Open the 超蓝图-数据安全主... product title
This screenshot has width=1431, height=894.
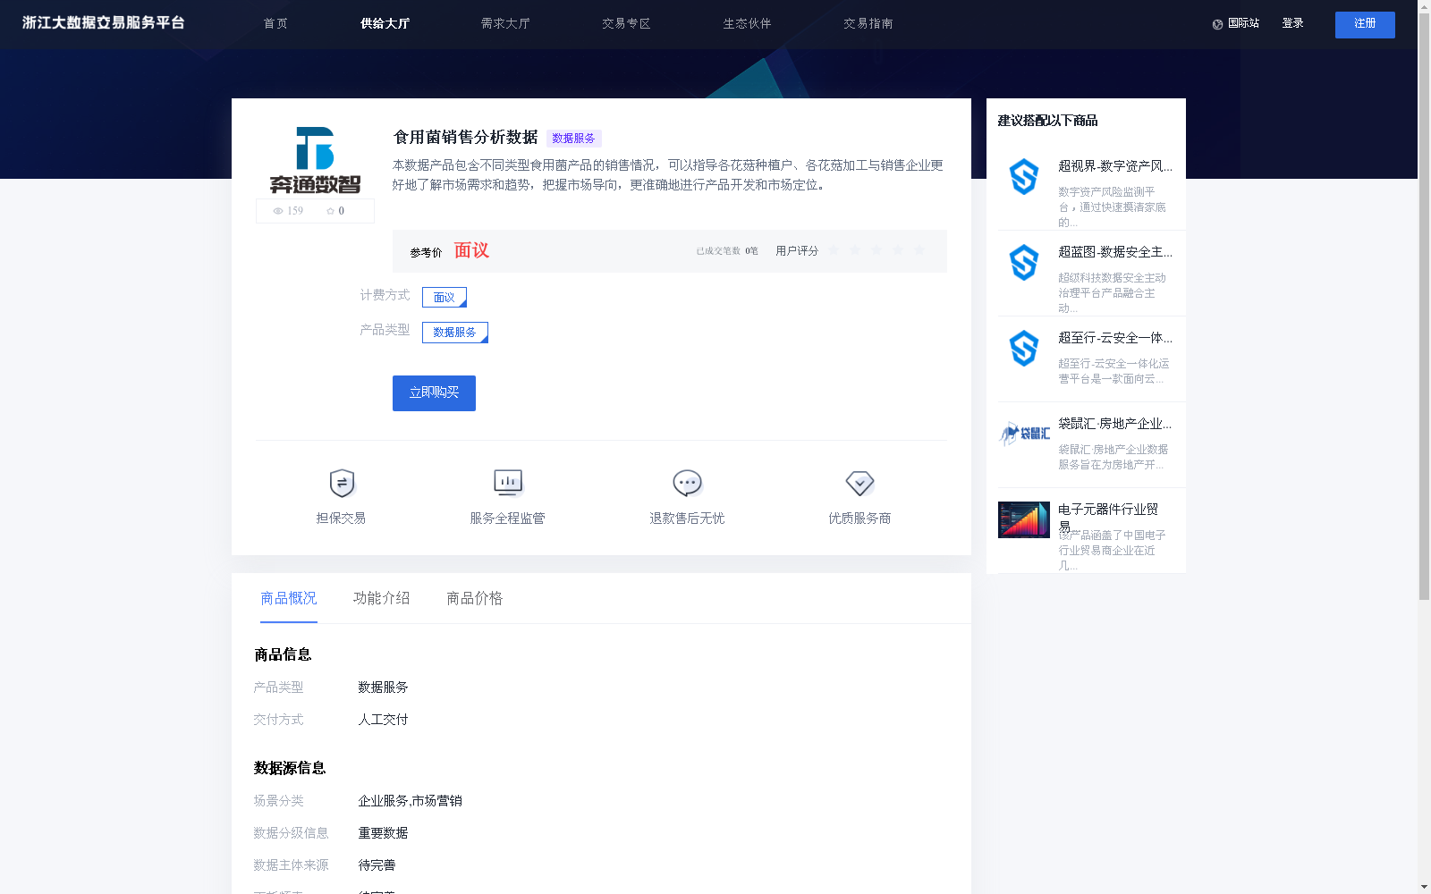point(1115,252)
